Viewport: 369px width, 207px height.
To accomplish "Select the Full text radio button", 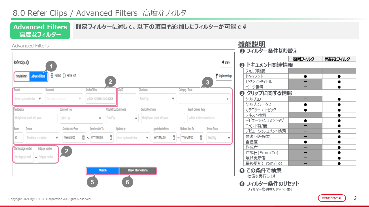I will 52,75.
